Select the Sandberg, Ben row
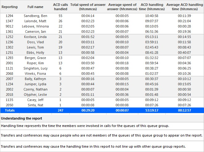 [102, 16]
